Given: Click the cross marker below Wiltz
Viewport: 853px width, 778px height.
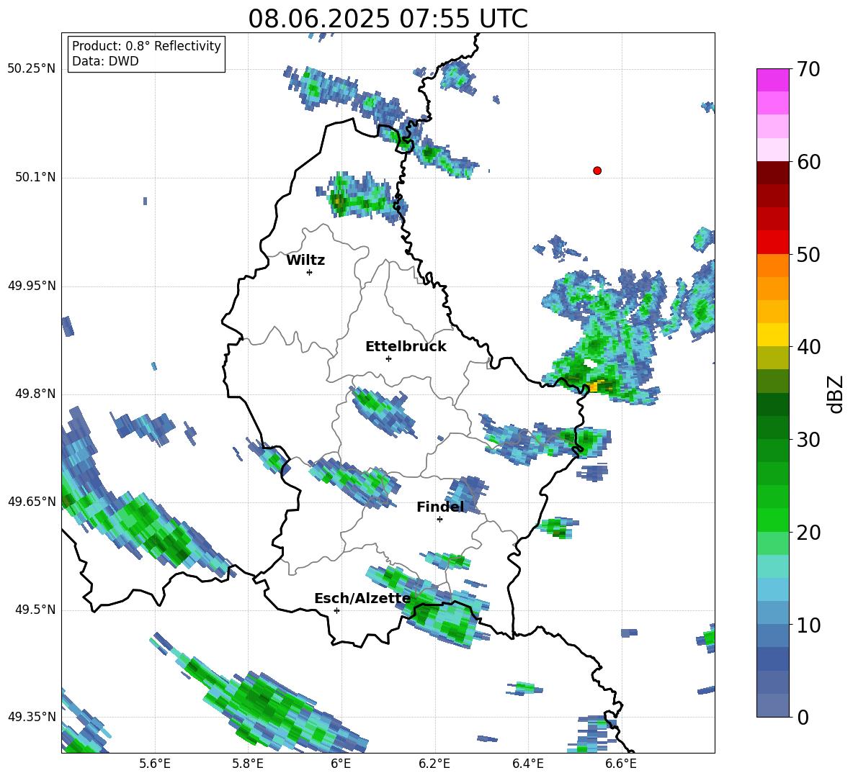Looking at the screenshot, I should pos(310,272).
